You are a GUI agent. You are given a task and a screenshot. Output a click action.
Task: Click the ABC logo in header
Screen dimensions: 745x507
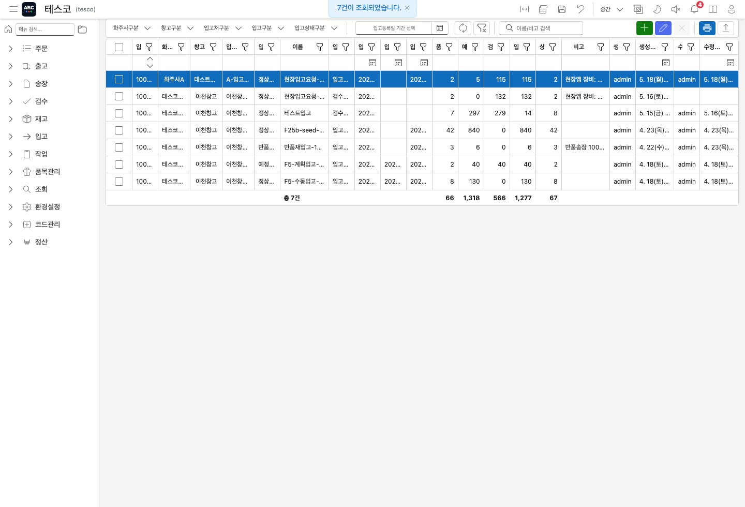(x=29, y=9)
